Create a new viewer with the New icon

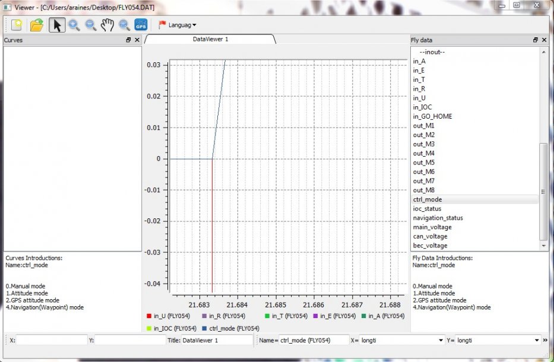[15, 25]
